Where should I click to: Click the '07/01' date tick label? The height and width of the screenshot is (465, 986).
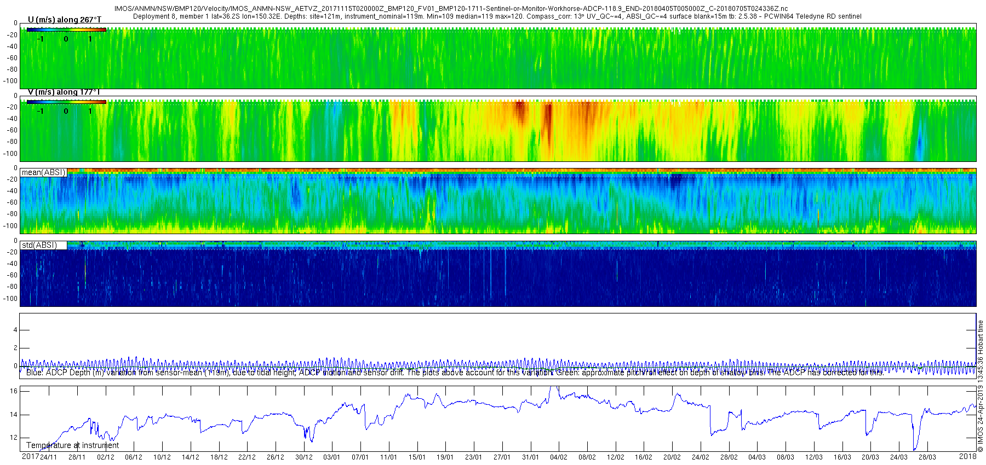360,457
